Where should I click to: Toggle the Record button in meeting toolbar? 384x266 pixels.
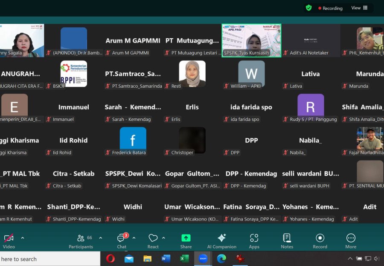(x=320, y=241)
